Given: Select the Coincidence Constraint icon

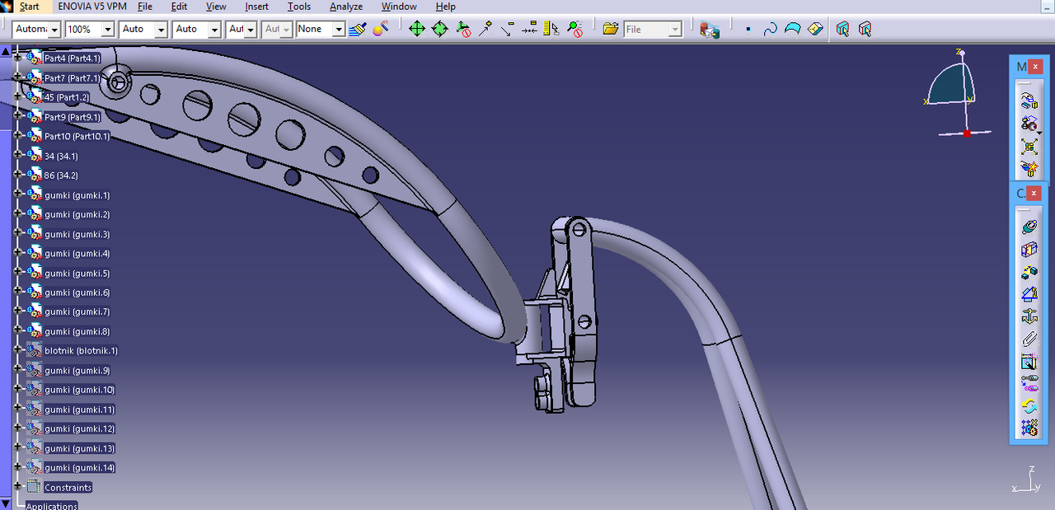Looking at the screenshot, I should coord(1029,227).
